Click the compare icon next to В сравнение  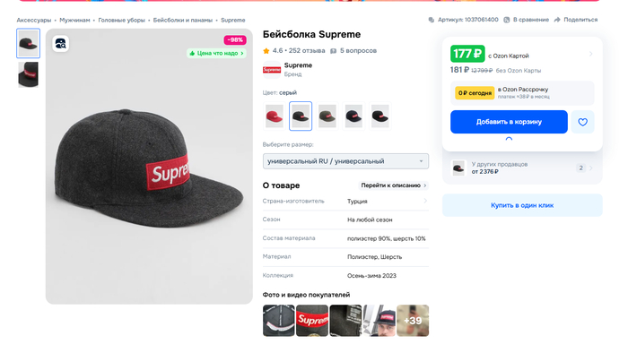coord(506,20)
